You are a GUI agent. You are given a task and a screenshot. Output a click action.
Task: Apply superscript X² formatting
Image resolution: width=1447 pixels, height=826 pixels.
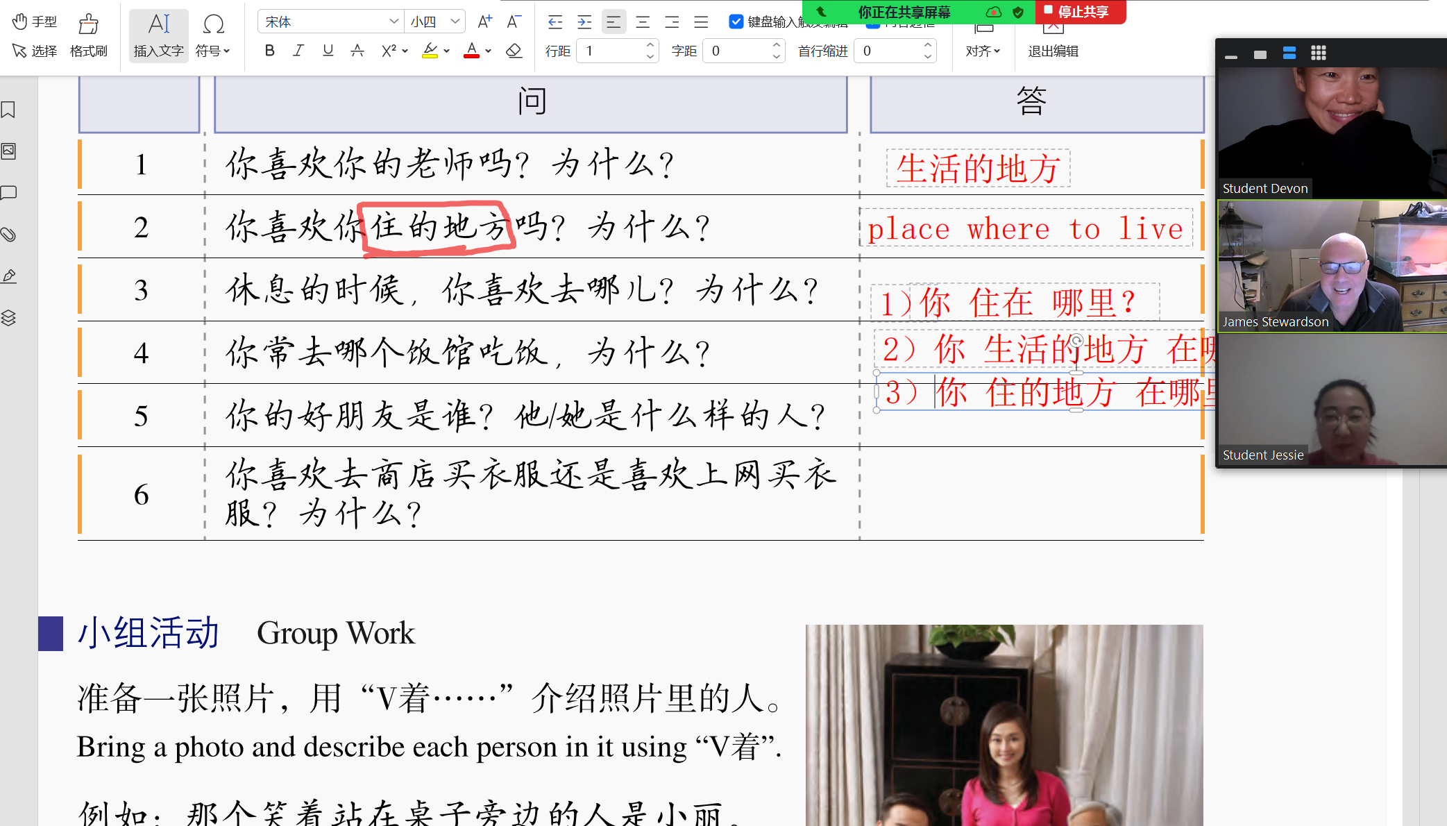[389, 51]
